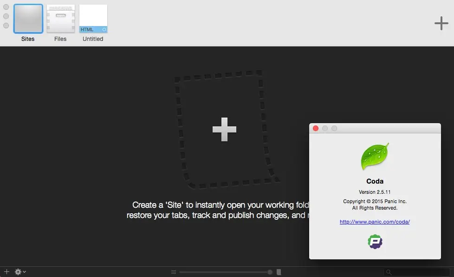Click the large thumbnail icon after the slider
The height and width of the screenshot is (277, 454).
click(x=279, y=272)
